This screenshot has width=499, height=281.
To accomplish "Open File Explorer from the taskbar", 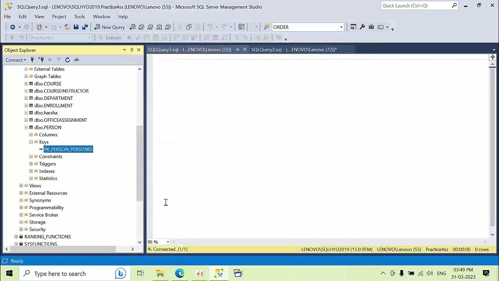I will point(160,273).
